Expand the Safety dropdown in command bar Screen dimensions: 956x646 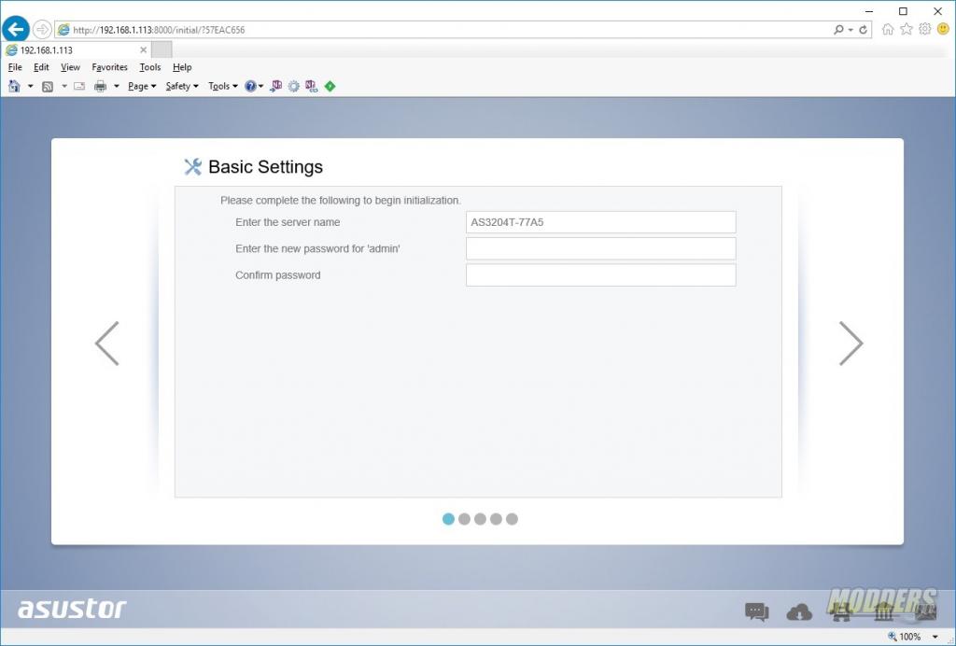click(180, 86)
